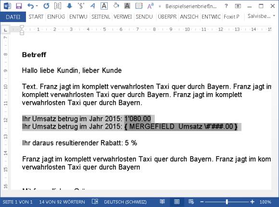
Task: Undo the last action
Action: click(31, 6)
